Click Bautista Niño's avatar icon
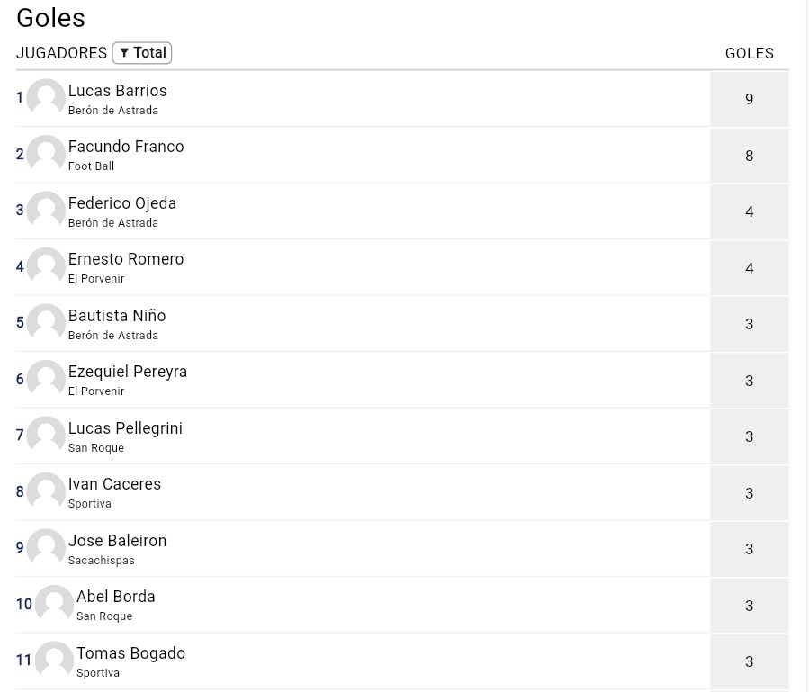This screenshot has height=692, width=809. point(46,323)
